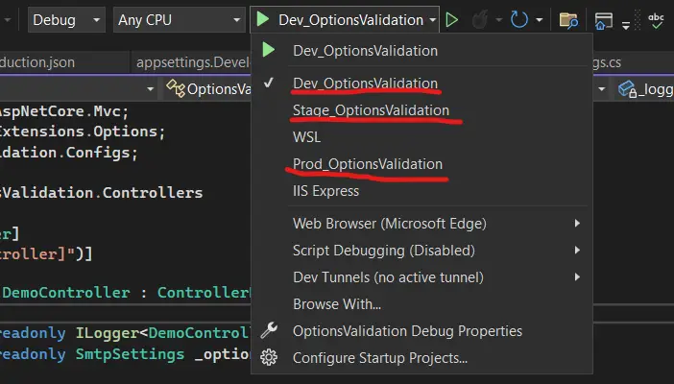Click the blue Restart circular arrow icon
The height and width of the screenshot is (384, 674).
pyautogui.click(x=519, y=19)
